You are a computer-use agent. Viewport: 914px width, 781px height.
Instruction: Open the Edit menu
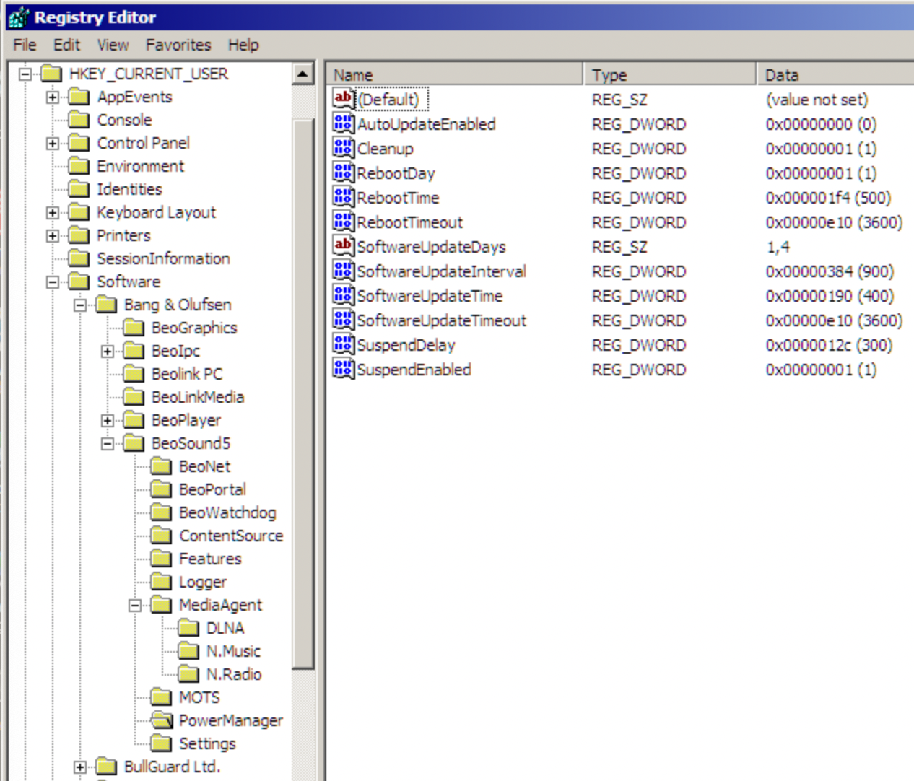click(66, 45)
